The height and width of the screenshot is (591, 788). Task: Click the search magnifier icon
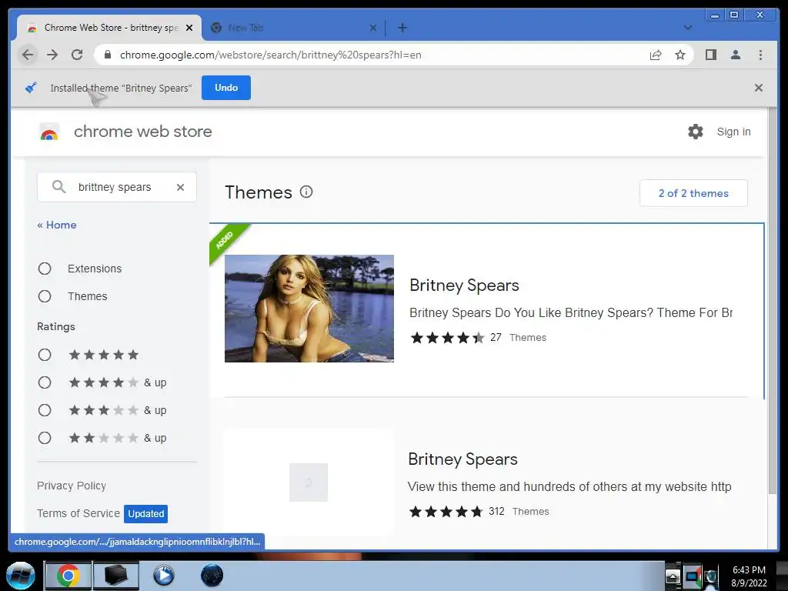point(58,187)
